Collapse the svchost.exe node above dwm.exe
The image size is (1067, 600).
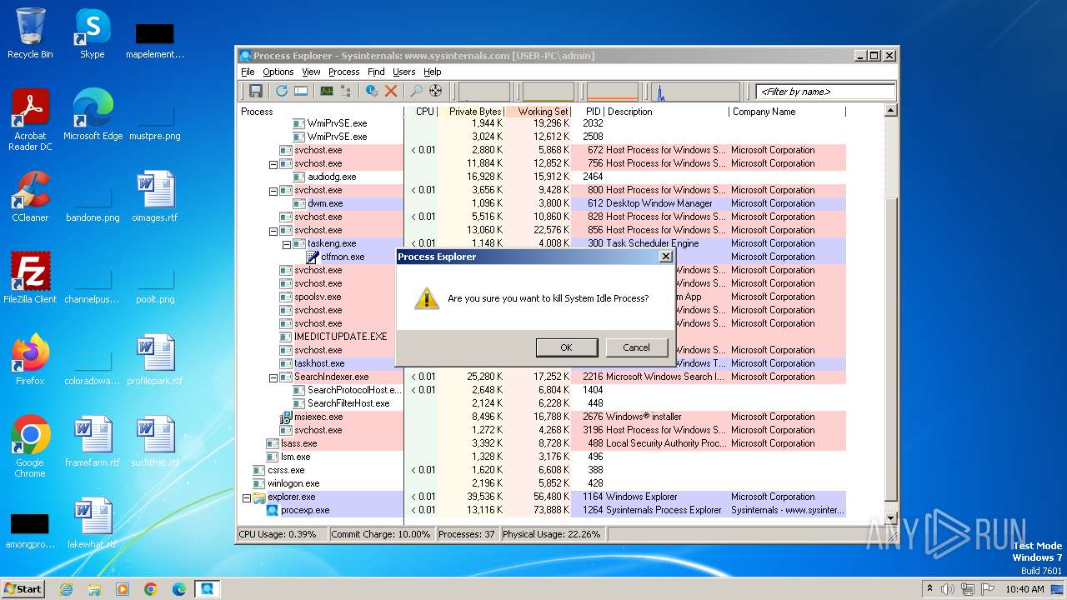point(273,191)
